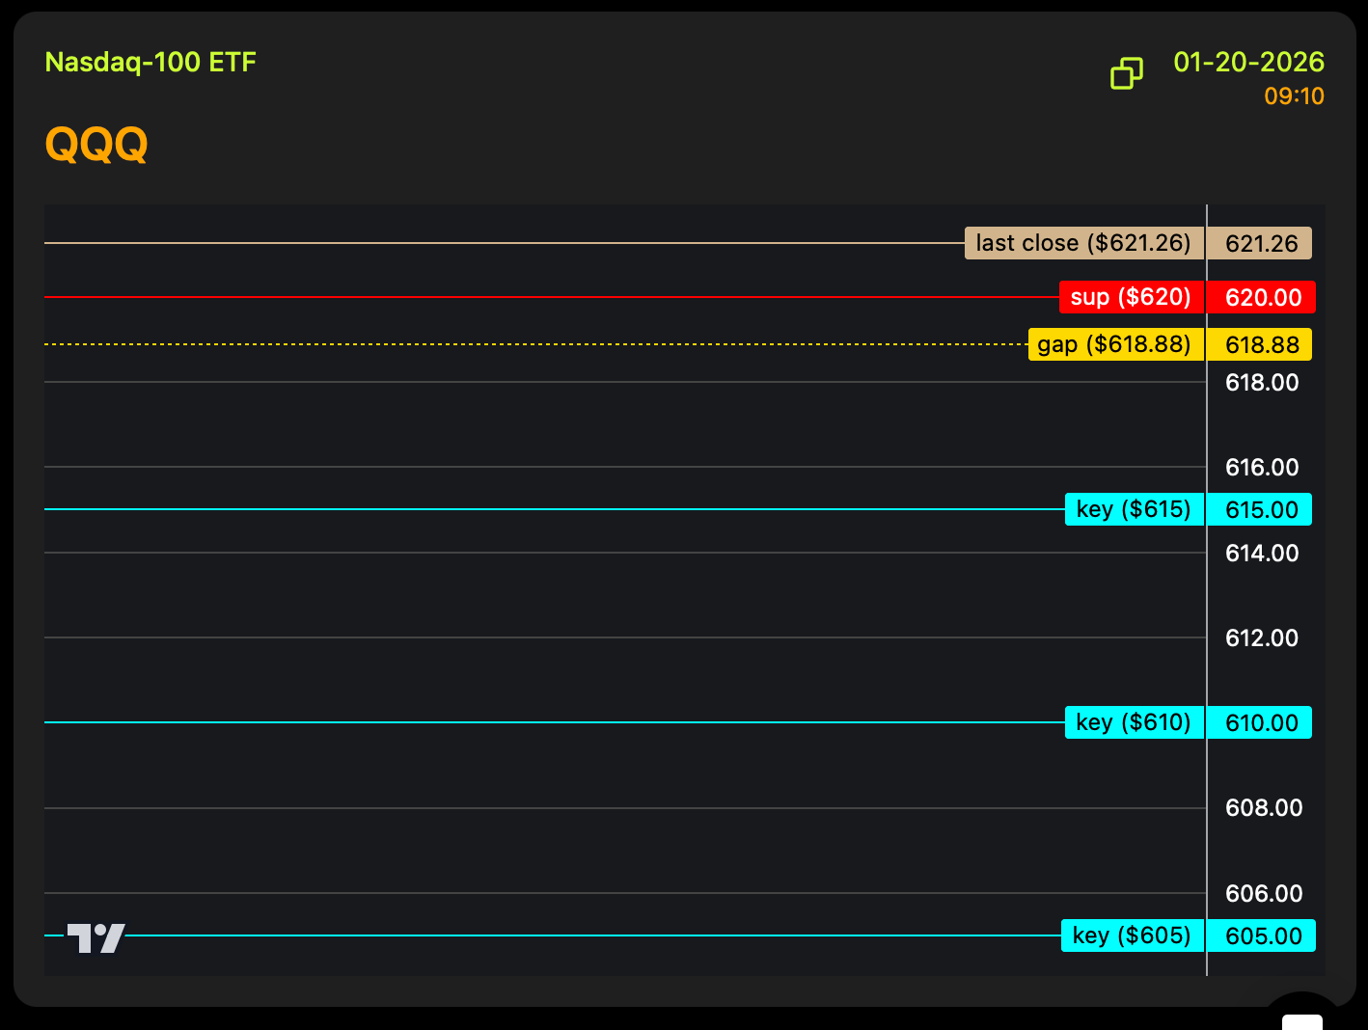
Task: Select the Nasdaq-100 ETF title
Action: click(150, 63)
